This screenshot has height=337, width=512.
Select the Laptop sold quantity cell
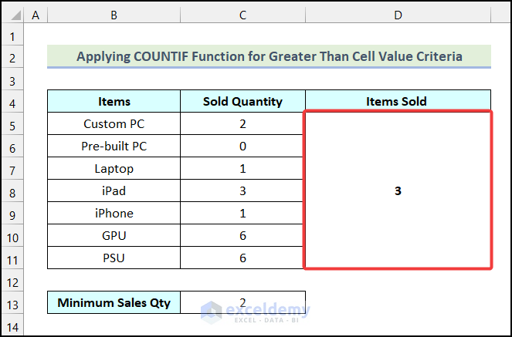(242, 168)
